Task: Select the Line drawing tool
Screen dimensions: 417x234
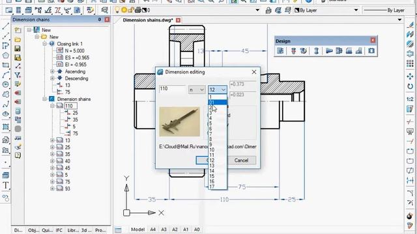Action: [6, 26]
